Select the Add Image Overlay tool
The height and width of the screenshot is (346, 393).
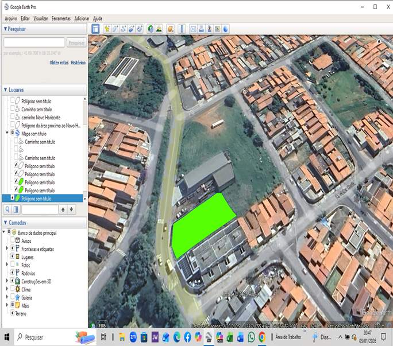point(132,29)
